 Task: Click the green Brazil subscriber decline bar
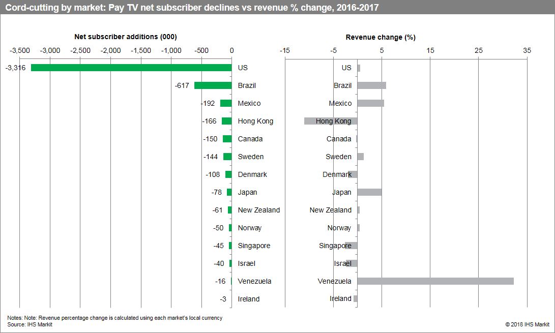click(x=213, y=85)
